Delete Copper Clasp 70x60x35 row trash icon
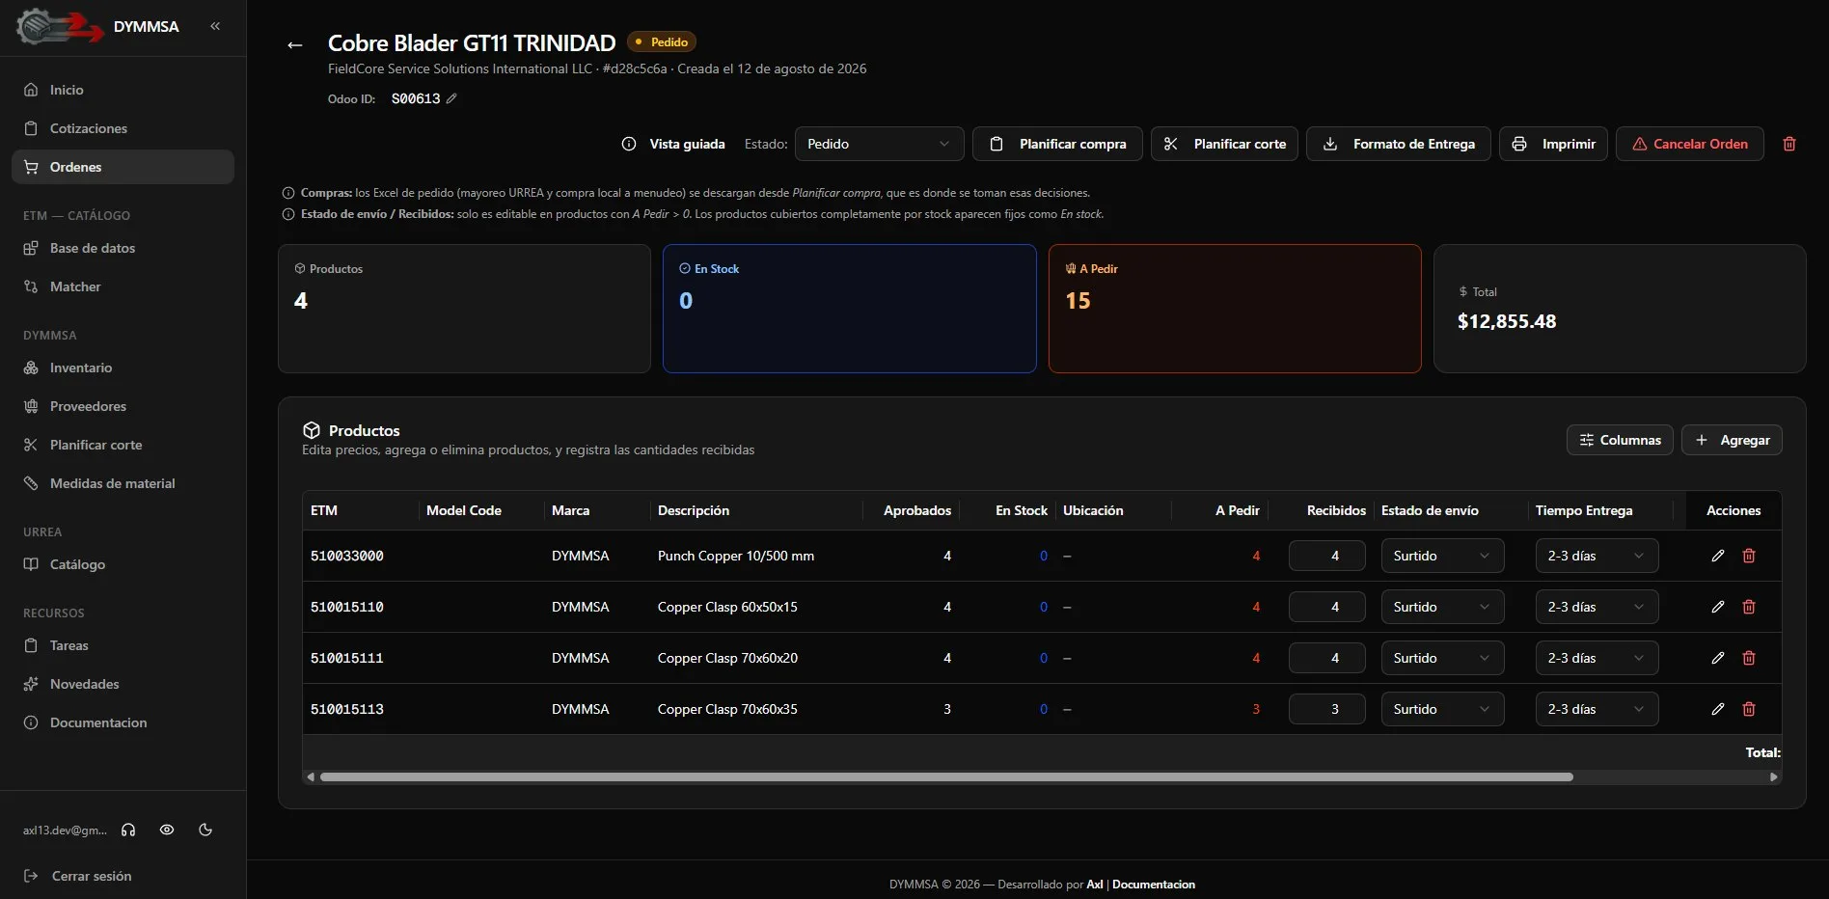 (x=1749, y=709)
